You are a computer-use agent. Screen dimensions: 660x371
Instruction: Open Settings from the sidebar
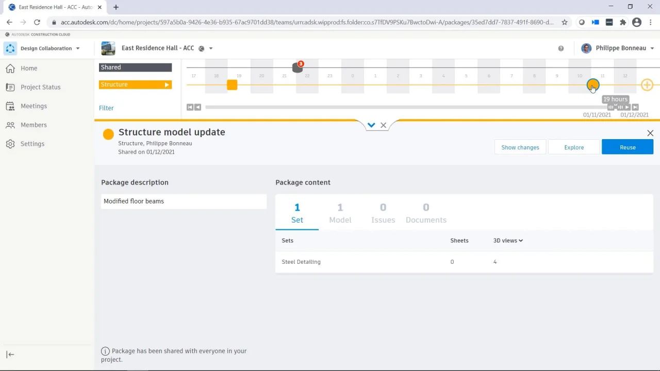coord(32,144)
